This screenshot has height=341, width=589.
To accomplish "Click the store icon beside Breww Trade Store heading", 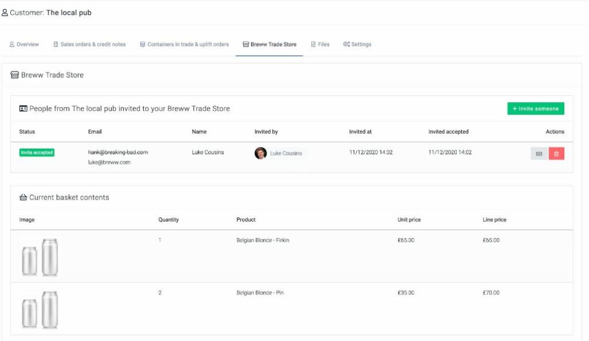I will tap(14, 75).
